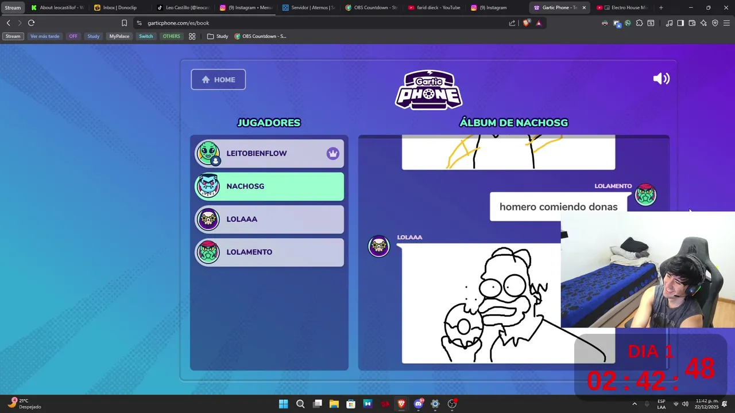The width and height of the screenshot is (735, 413).
Task: Open a new browser tab
Action: [x=661, y=7]
